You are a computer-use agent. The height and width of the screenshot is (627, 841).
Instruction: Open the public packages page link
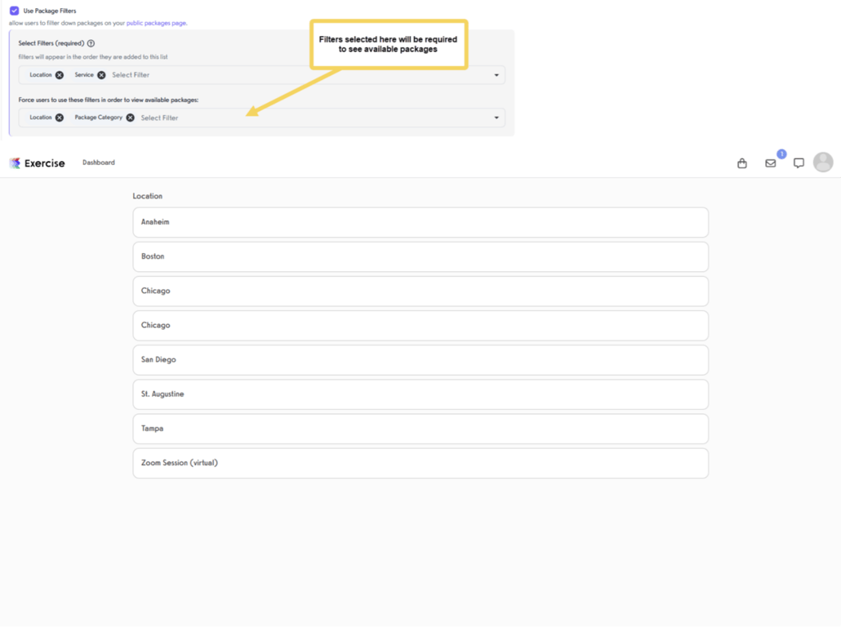[x=156, y=23]
